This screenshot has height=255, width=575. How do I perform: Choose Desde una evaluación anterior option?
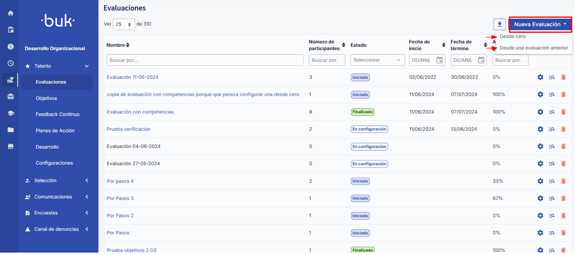coord(534,48)
